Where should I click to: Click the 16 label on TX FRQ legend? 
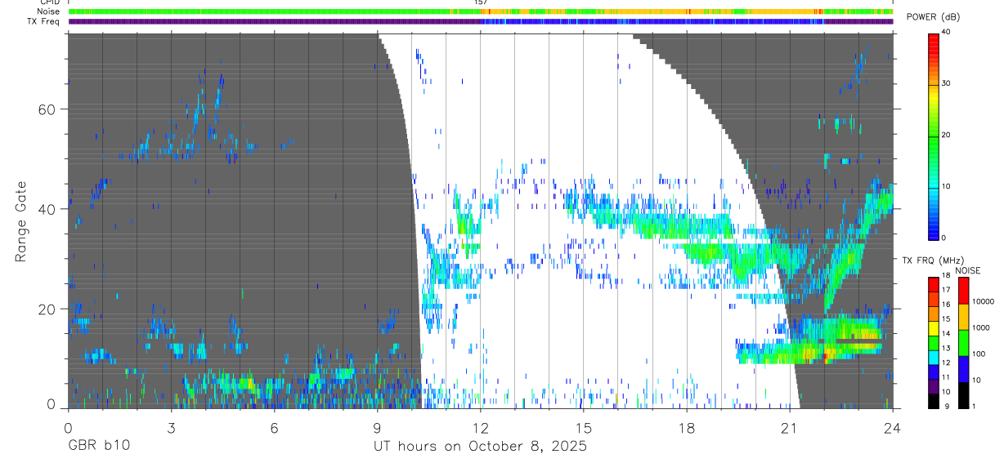pyautogui.click(x=945, y=305)
